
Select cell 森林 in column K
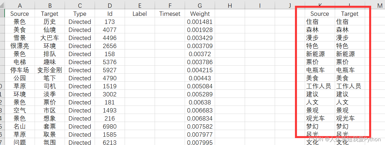point(320,30)
